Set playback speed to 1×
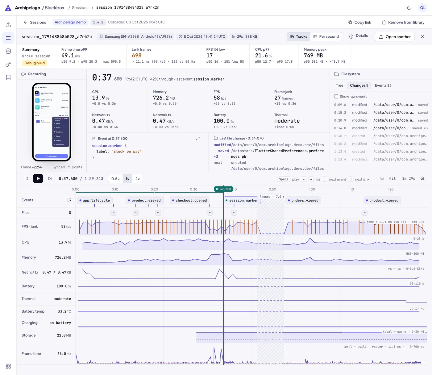 [127, 179]
